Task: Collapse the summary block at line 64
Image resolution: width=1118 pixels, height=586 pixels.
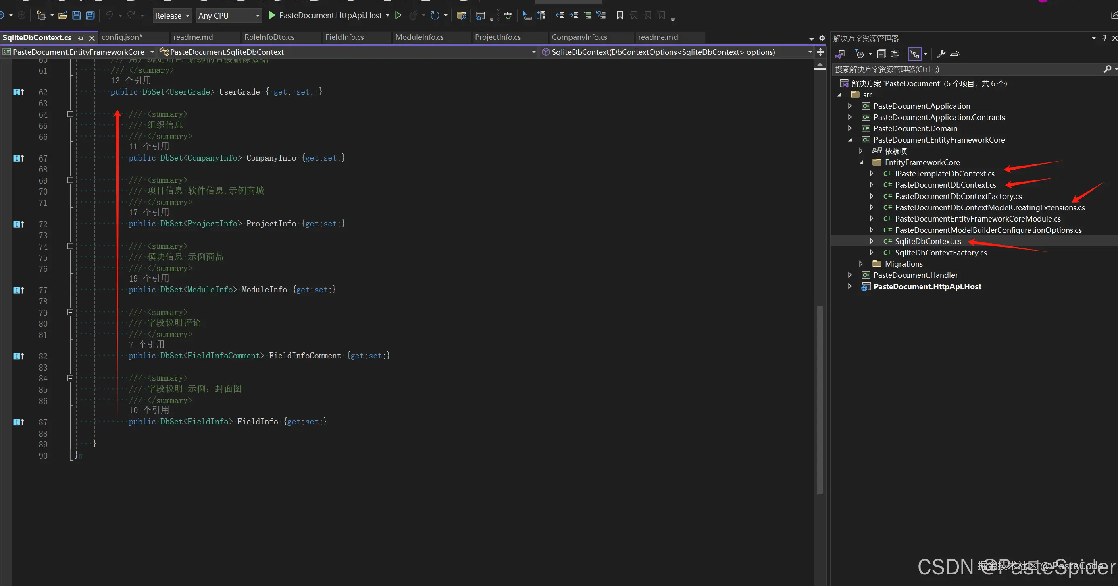Action: coord(70,114)
